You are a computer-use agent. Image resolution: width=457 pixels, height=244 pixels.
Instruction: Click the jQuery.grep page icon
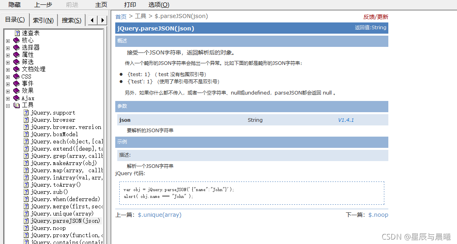tap(26, 156)
